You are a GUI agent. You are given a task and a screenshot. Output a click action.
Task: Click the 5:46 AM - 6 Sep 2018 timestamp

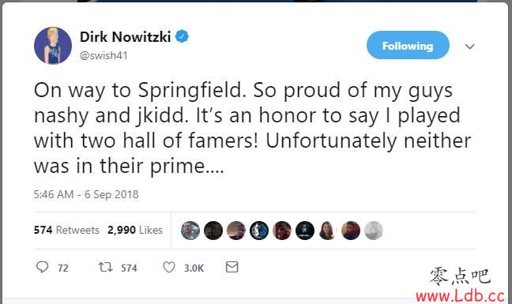[x=86, y=194]
